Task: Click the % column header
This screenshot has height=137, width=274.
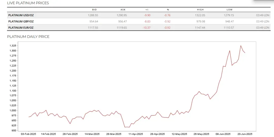Action: (168, 10)
